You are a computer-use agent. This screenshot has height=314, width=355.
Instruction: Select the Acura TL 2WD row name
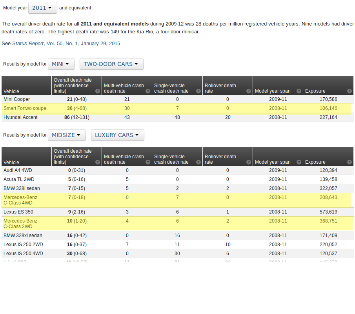19,179
